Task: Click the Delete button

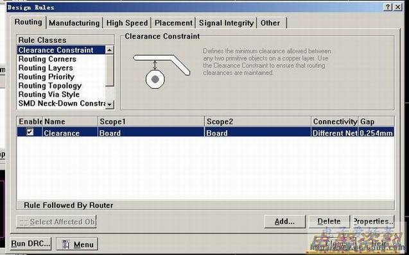Action: coord(329,222)
